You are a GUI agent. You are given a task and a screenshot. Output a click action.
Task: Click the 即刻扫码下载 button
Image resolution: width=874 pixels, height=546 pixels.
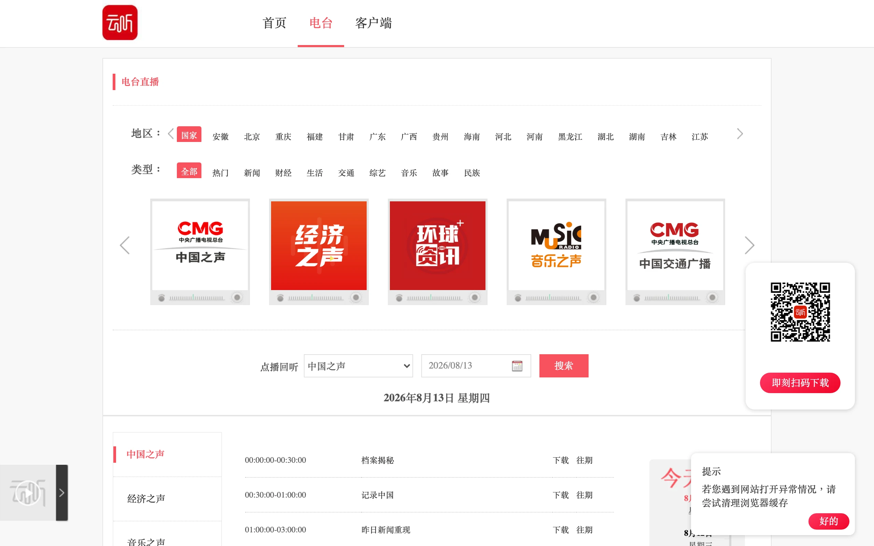point(800,383)
